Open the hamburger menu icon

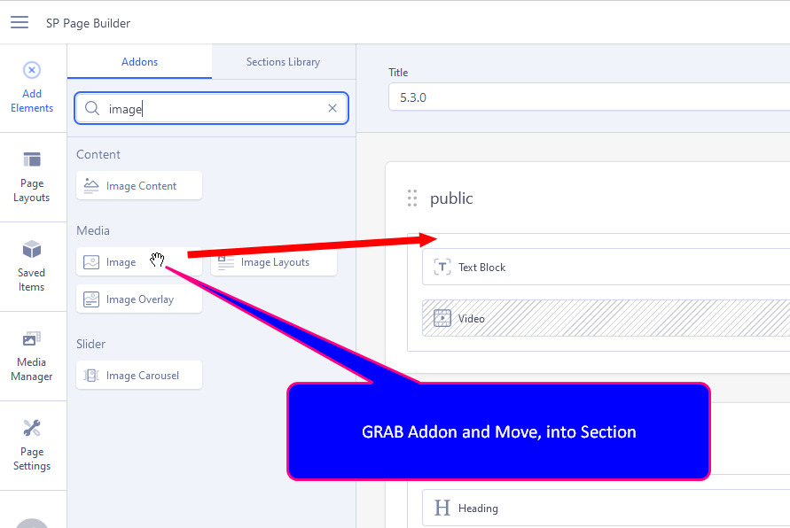pos(20,22)
